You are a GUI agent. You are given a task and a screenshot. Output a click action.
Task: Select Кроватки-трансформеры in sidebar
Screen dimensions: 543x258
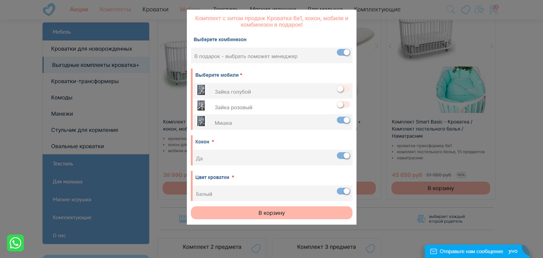coord(85,81)
